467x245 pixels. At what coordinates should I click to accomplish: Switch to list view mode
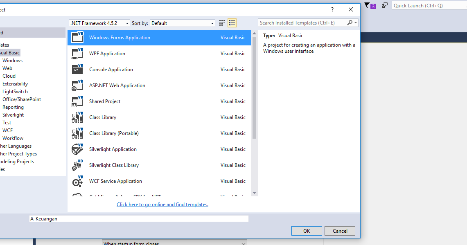click(x=232, y=23)
